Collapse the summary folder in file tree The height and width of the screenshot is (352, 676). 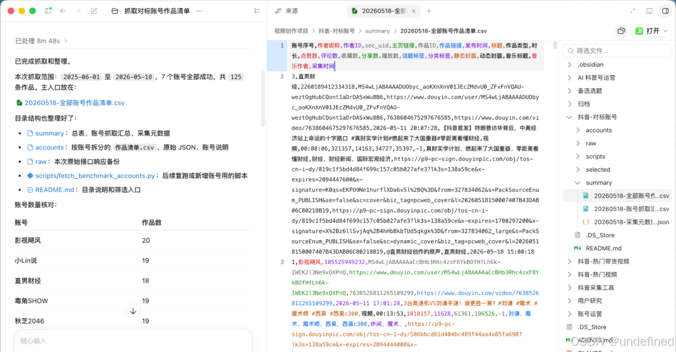[x=578, y=183]
